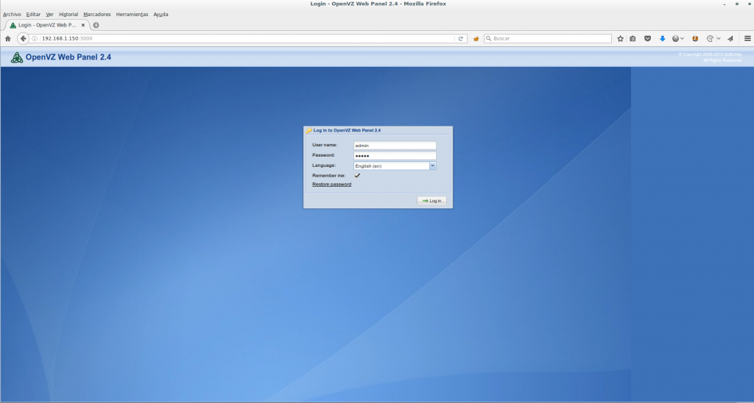This screenshot has width=754, height=403.
Task: Open the palette extension dropdown arrow
Action: (x=719, y=38)
